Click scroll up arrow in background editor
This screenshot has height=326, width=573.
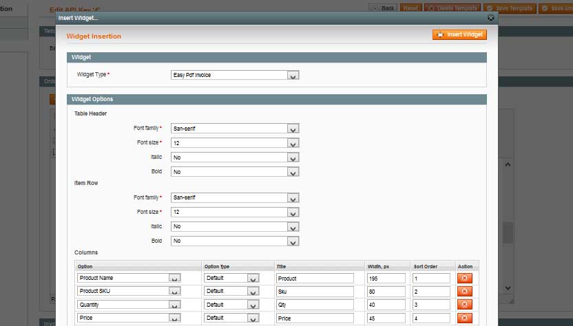tap(508, 165)
